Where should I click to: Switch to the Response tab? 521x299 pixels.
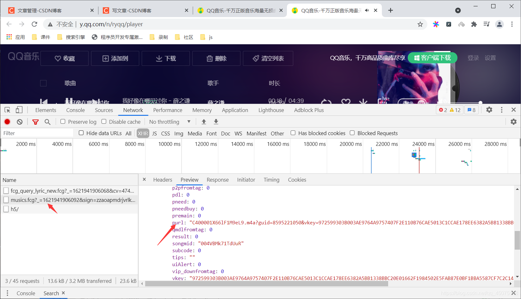(x=218, y=180)
